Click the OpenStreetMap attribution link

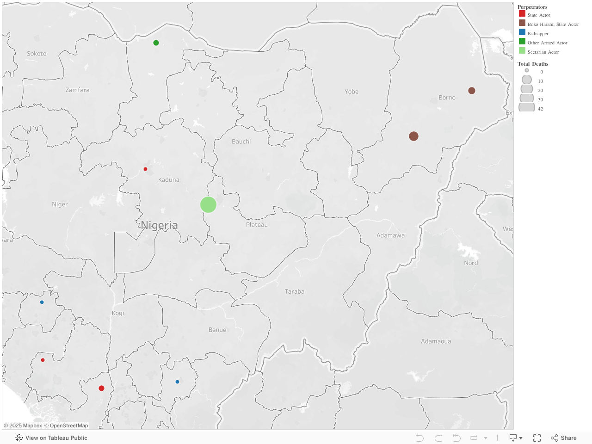(x=68, y=425)
